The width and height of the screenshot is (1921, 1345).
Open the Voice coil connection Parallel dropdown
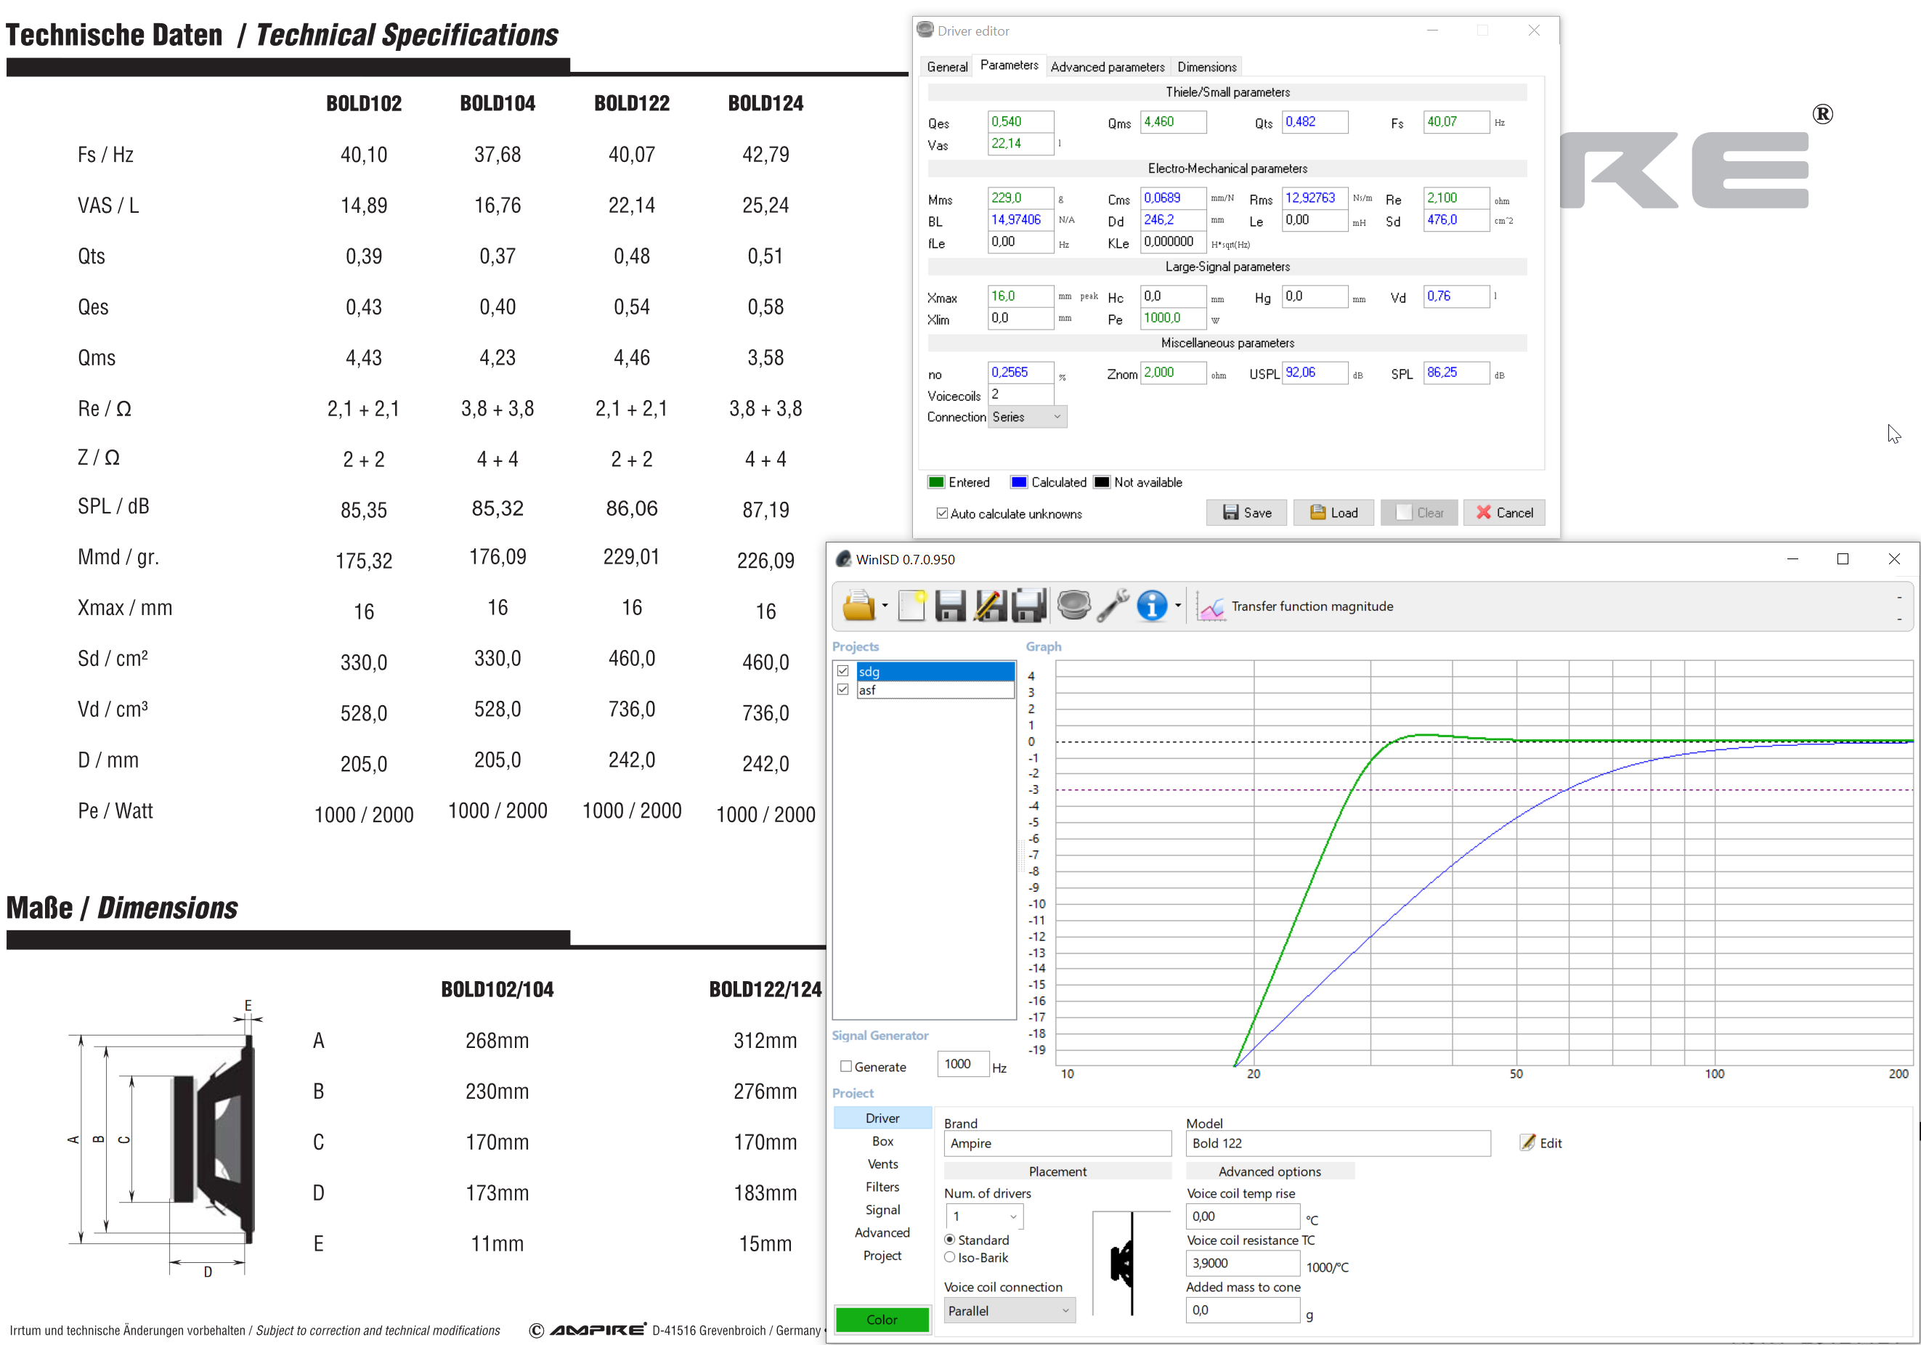pyautogui.click(x=1009, y=1311)
